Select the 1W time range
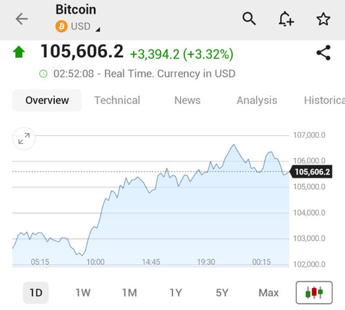The width and height of the screenshot is (345, 310). click(x=83, y=293)
